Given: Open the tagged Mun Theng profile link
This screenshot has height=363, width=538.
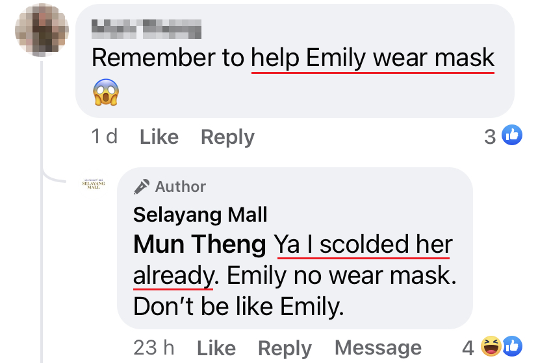Looking at the screenshot, I should (199, 244).
